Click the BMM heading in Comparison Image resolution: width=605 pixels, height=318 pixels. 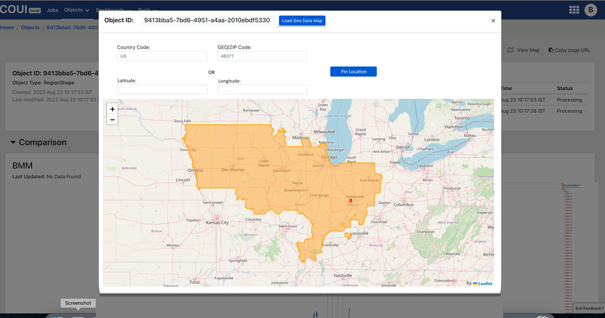point(22,166)
